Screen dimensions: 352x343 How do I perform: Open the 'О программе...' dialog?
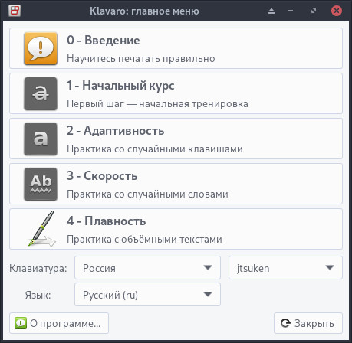pyautogui.click(x=59, y=323)
